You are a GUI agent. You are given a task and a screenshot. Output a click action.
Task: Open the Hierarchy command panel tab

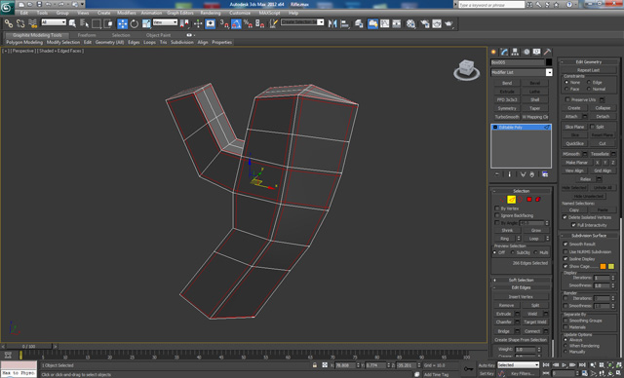(516, 52)
